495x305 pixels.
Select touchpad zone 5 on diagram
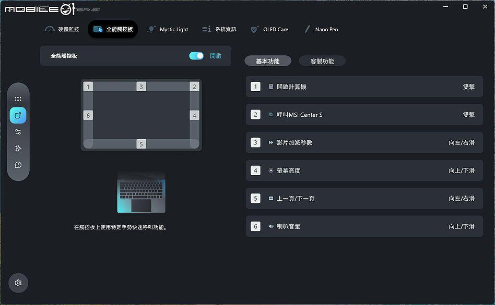click(141, 144)
